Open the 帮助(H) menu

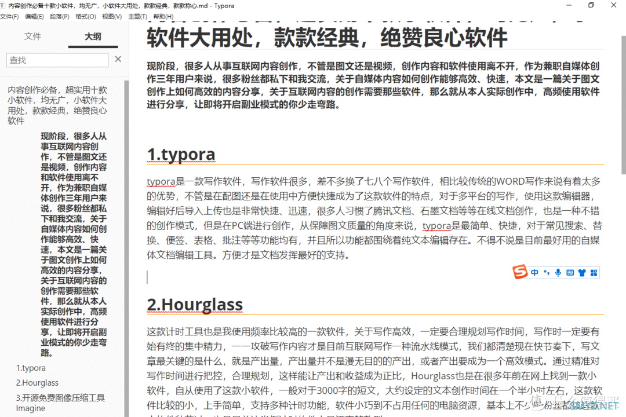click(163, 16)
